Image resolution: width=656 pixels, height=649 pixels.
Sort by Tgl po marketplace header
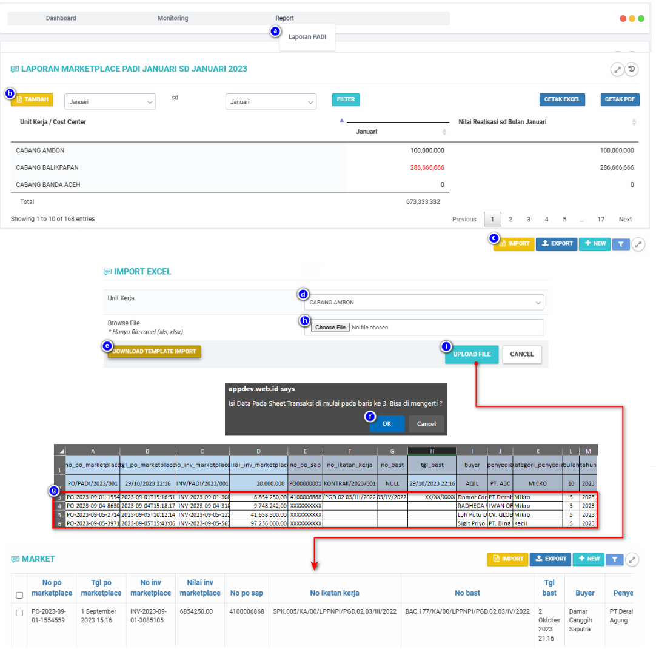[101, 588]
